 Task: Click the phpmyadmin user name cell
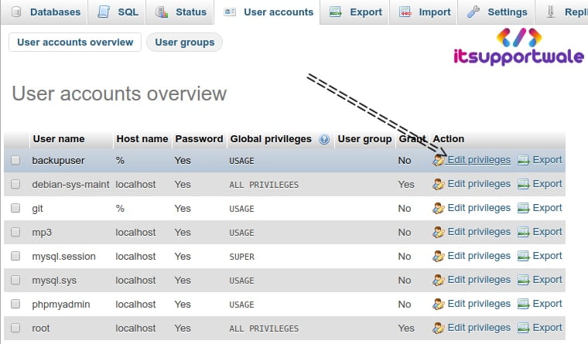(x=61, y=305)
